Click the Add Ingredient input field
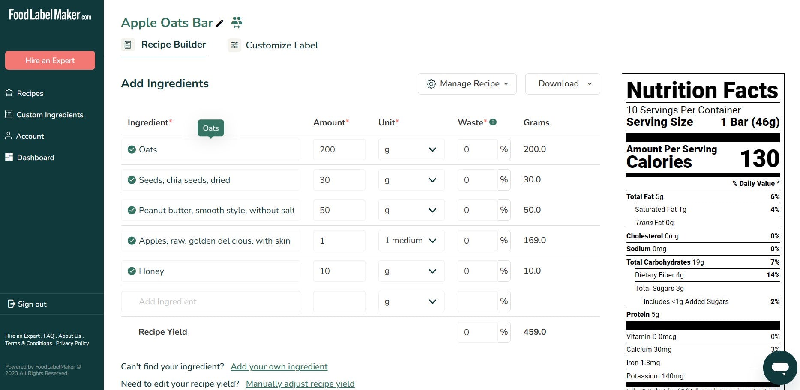This screenshot has height=390, width=800. pyautogui.click(x=210, y=301)
